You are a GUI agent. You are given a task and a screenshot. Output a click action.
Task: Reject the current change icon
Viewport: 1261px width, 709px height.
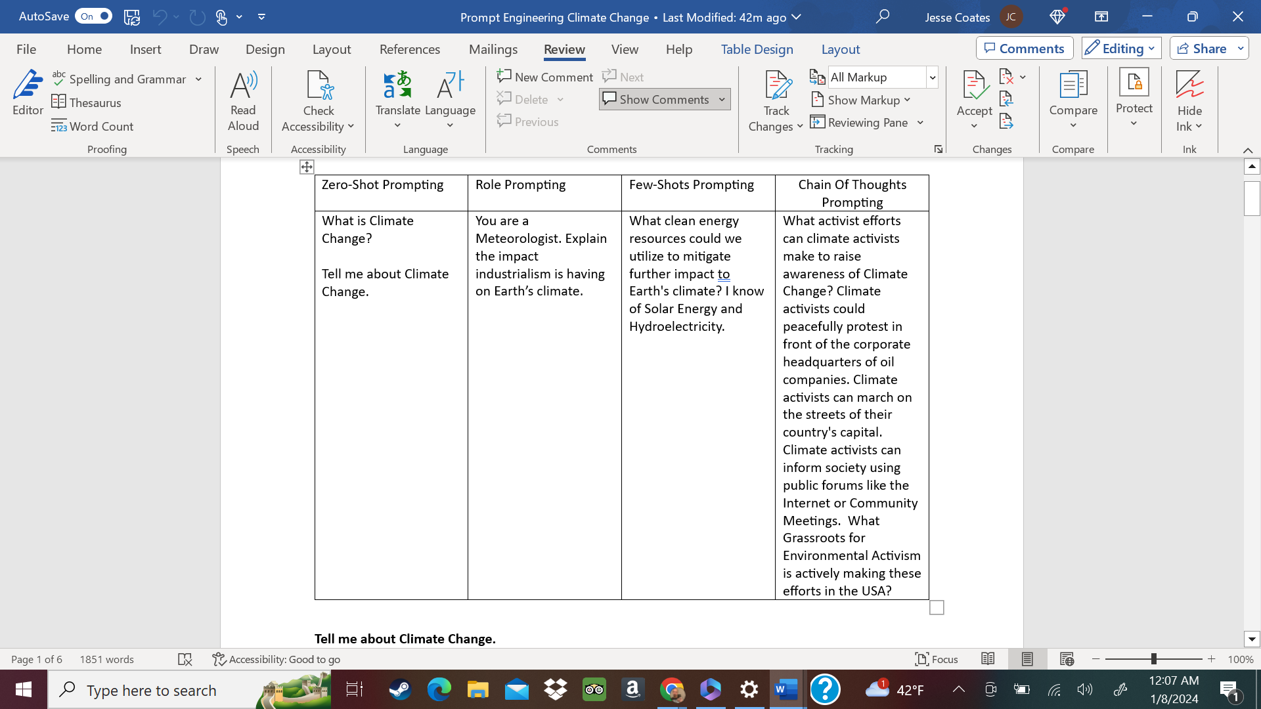click(x=1006, y=77)
